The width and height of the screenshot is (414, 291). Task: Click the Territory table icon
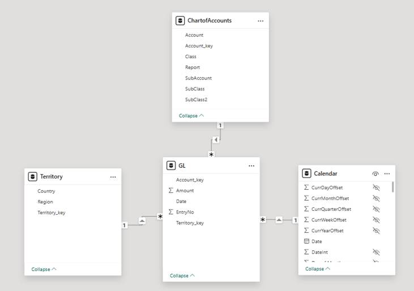[x=33, y=177]
